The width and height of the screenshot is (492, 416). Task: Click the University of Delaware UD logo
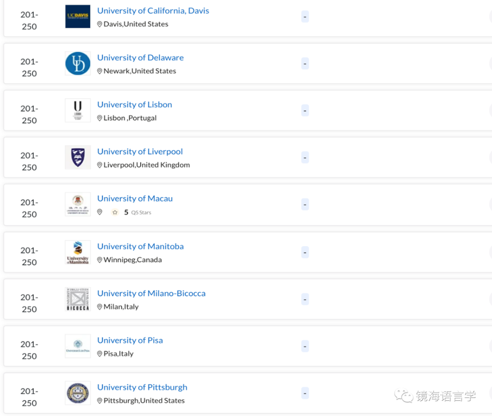78,63
